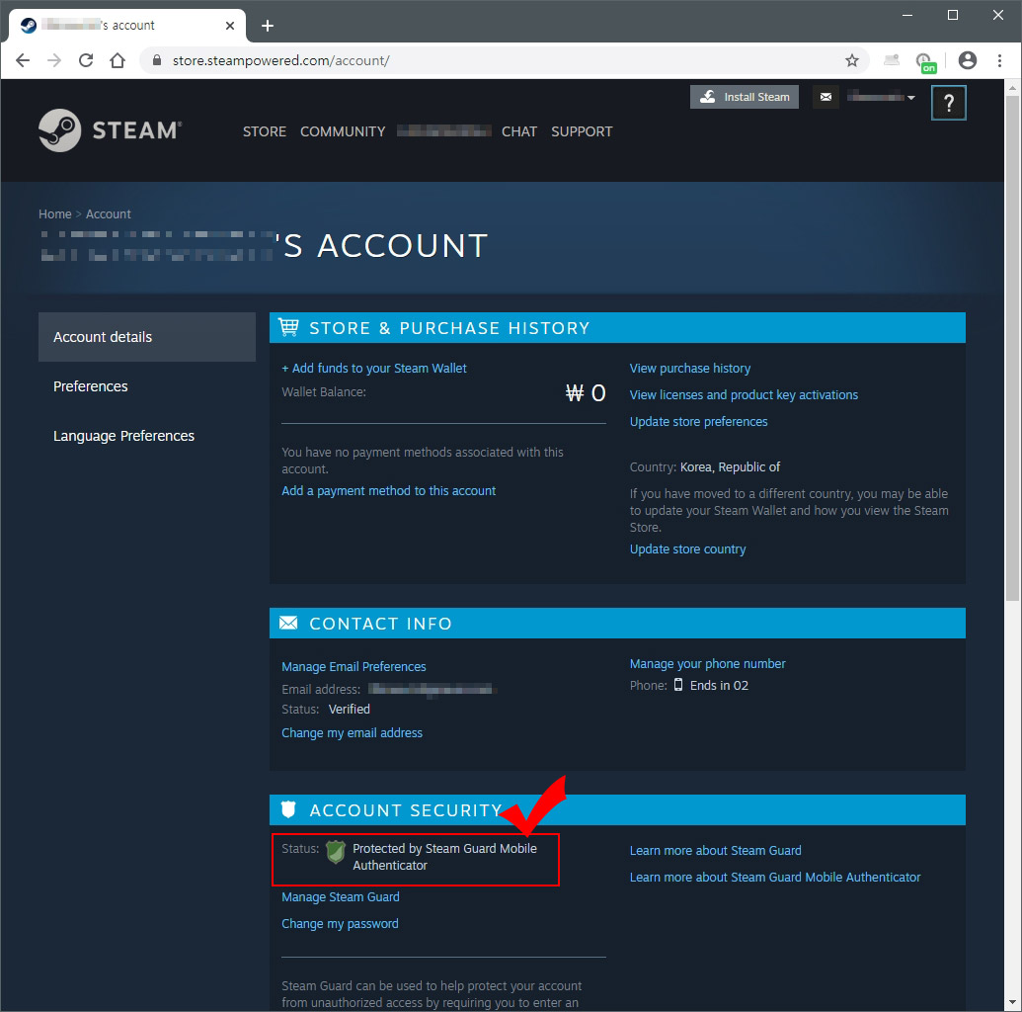Go to browser home page icon
1022x1012 pixels.
coord(118,60)
